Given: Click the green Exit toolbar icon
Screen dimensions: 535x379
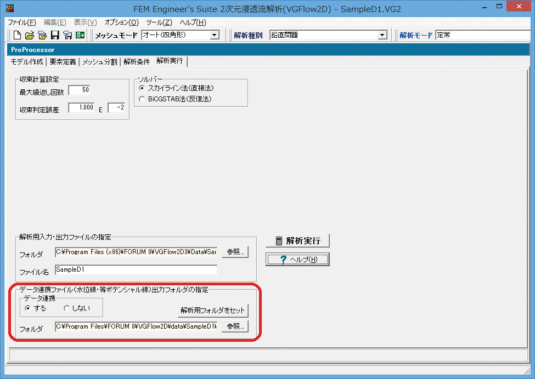Looking at the screenshot, I should coord(80,35).
